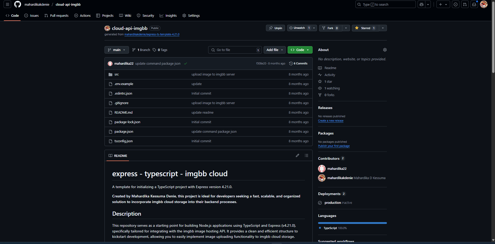Click the Go to file search field
The image size is (495, 244).
(x=235, y=50)
